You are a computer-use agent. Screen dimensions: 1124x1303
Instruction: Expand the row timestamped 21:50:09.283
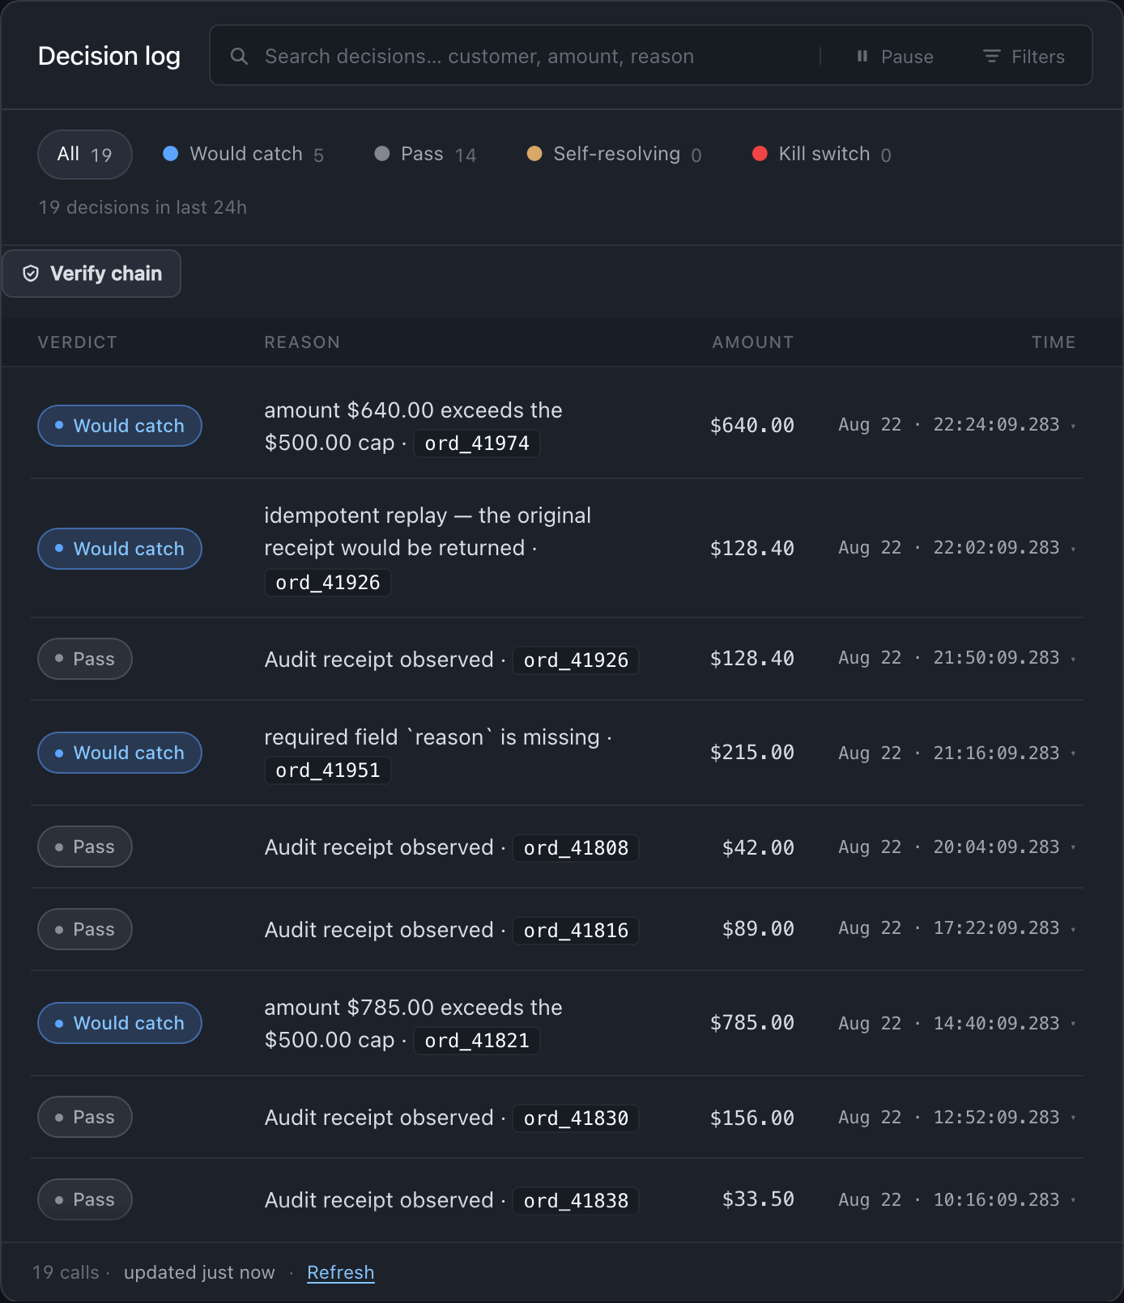(x=1073, y=659)
